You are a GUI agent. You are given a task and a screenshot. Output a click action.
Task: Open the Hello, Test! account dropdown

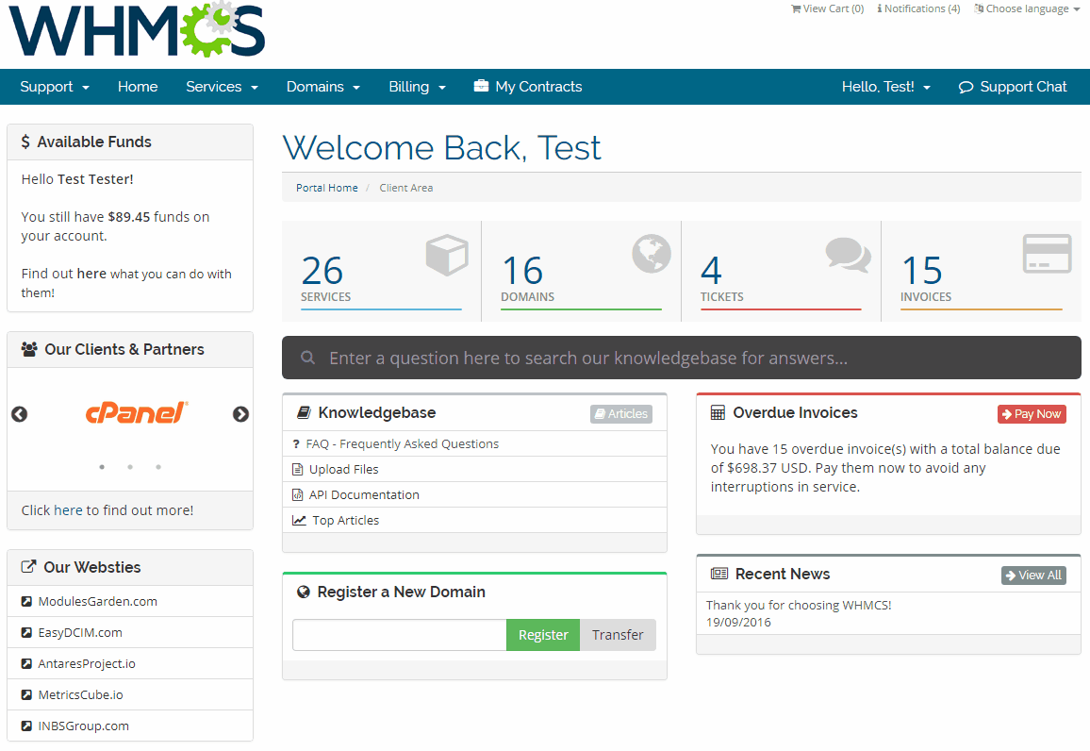(x=885, y=87)
